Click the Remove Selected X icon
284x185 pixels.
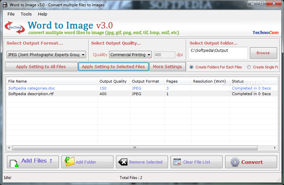click(x=123, y=162)
